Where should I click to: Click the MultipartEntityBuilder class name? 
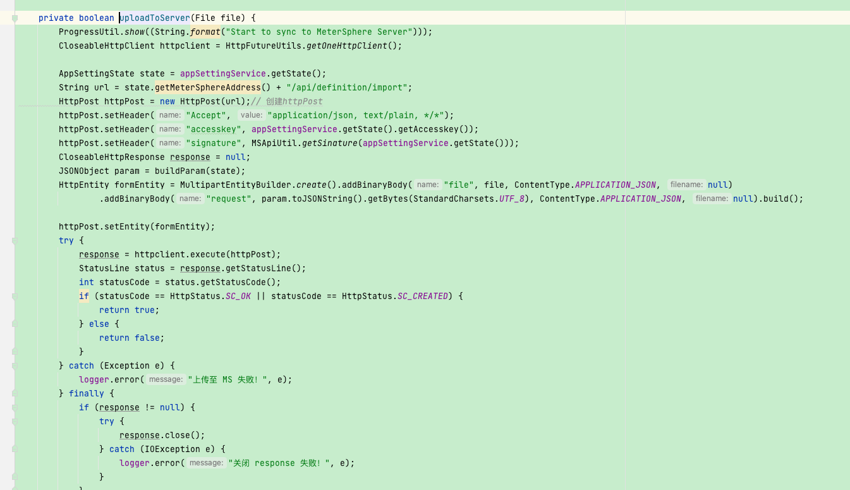coord(236,185)
